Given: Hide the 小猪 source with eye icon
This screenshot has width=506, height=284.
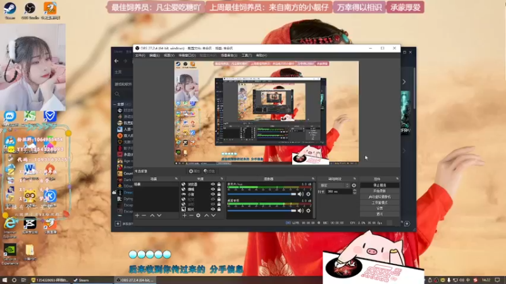Looking at the screenshot, I should click(213, 194).
